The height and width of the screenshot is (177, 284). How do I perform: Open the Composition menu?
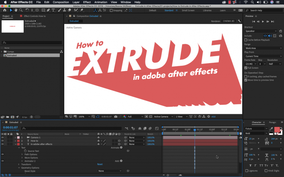(x=61, y=2)
